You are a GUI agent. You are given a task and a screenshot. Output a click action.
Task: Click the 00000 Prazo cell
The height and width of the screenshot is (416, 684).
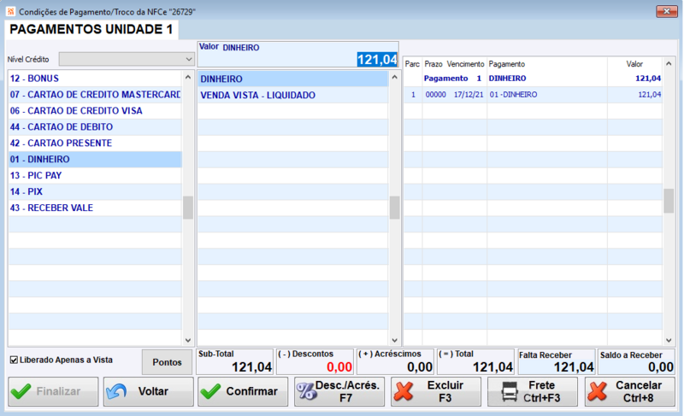(435, 95)
